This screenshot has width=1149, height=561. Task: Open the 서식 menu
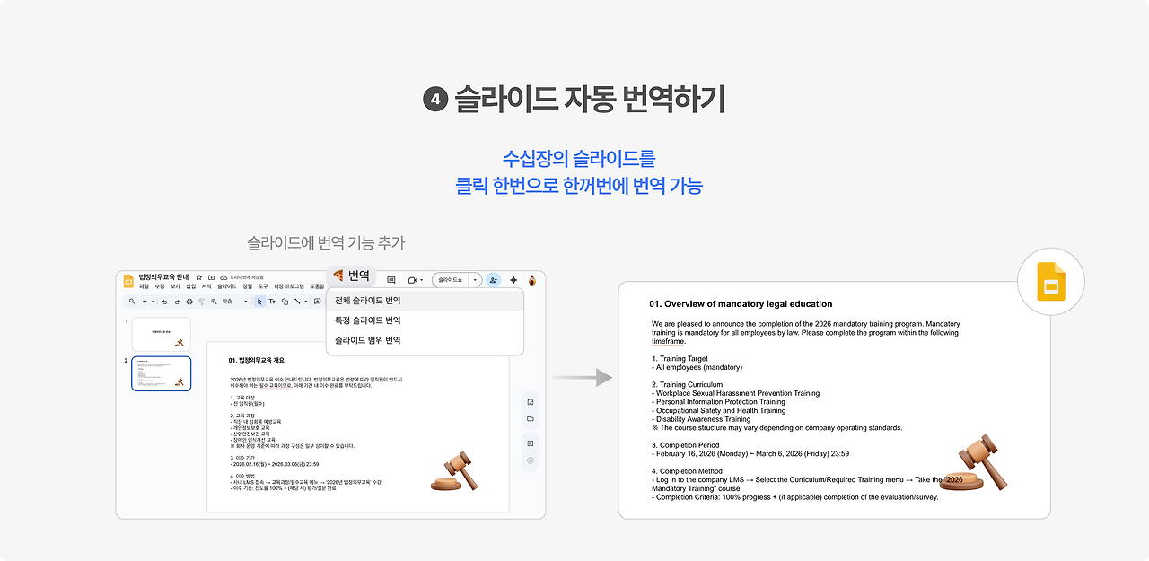pos(206,286)
